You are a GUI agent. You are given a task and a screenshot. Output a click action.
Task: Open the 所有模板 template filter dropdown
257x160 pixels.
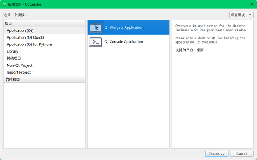tap(241, 15)
